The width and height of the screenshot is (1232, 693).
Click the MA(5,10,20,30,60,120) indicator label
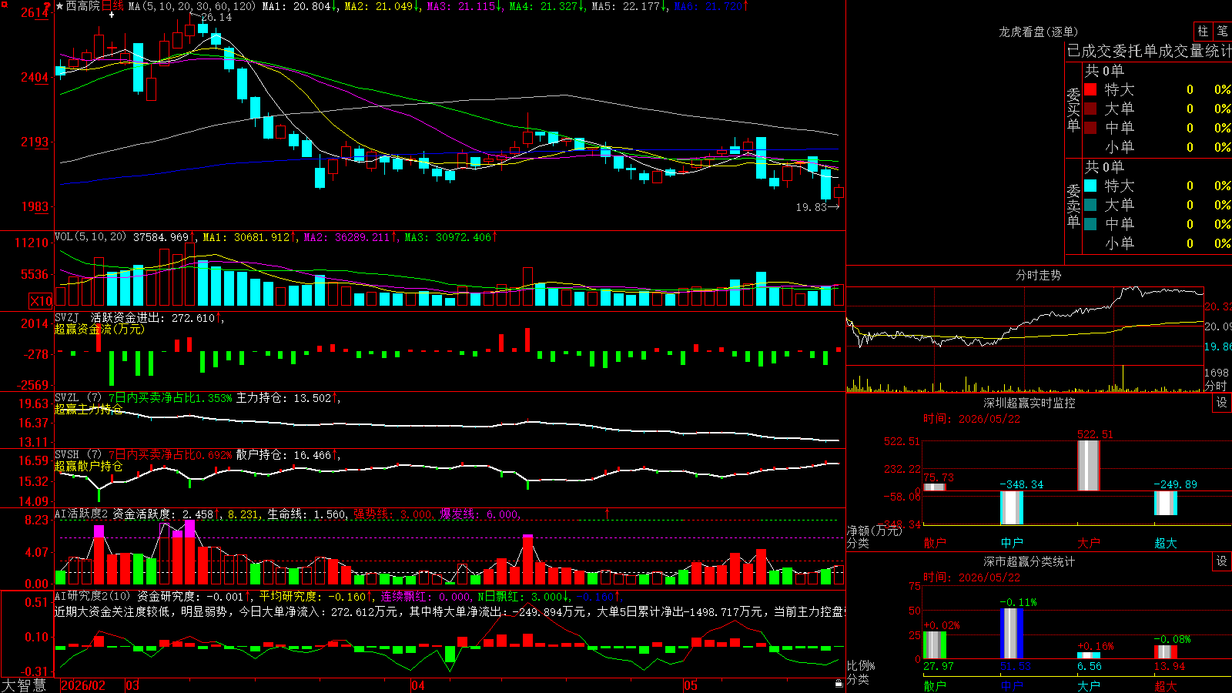[192, 6]
